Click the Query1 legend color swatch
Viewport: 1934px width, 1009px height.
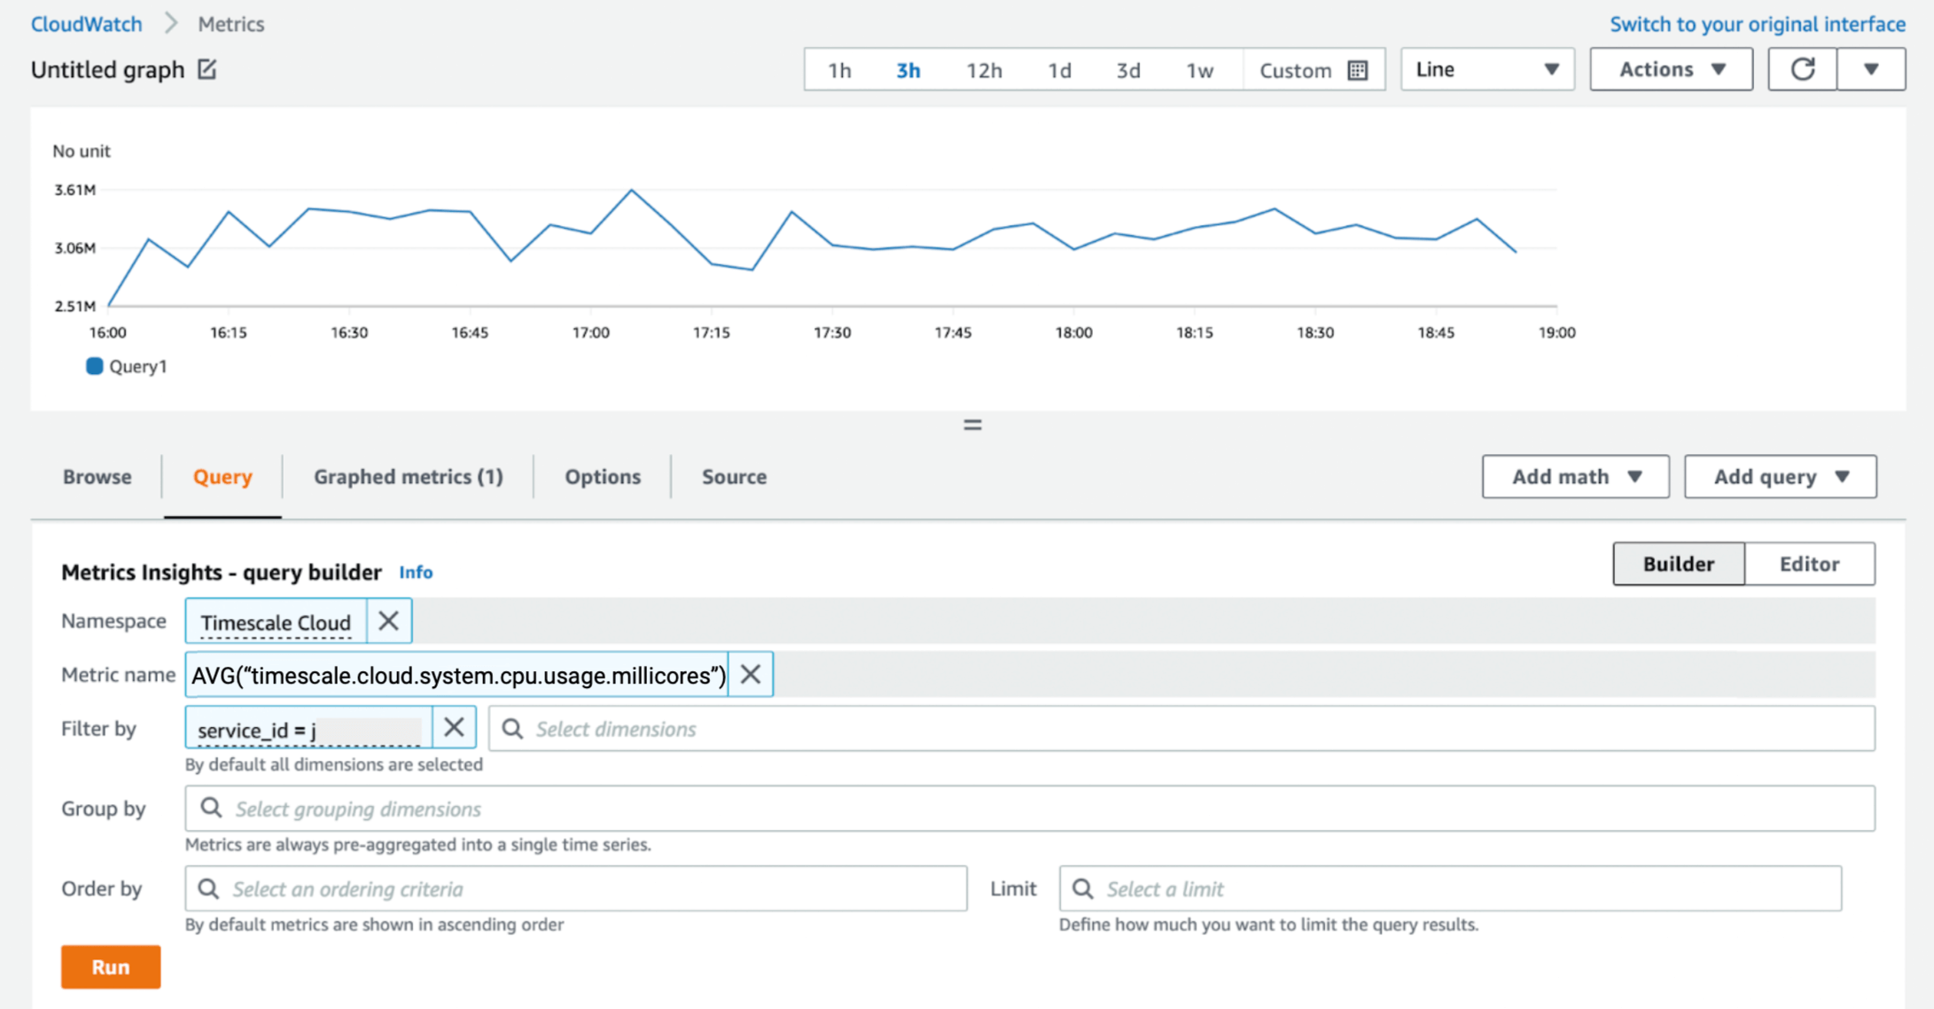point(94,366)
